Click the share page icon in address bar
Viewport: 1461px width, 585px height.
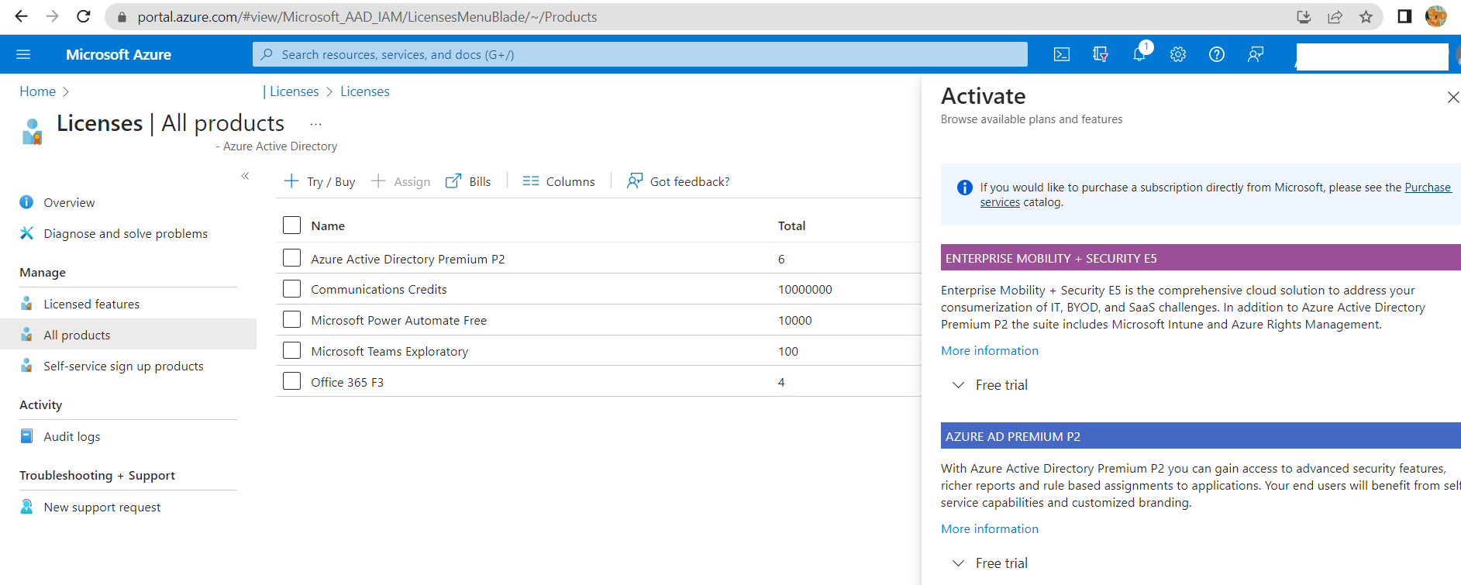point(1335,17)
